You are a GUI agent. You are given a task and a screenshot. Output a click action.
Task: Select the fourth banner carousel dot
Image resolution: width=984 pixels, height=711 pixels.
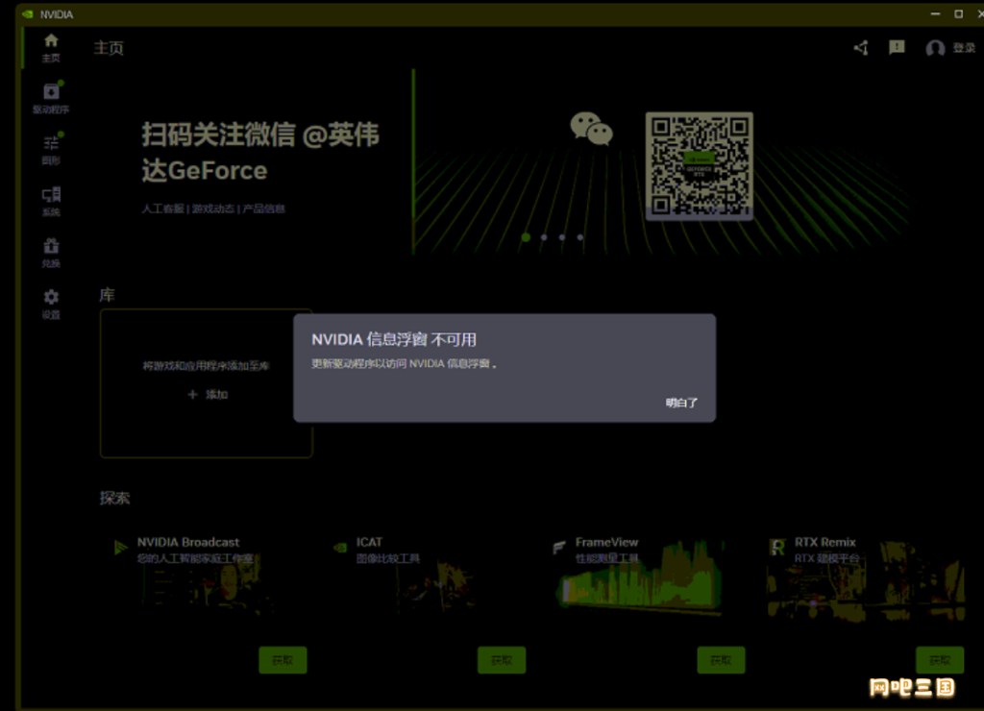(x=580, y=237)
